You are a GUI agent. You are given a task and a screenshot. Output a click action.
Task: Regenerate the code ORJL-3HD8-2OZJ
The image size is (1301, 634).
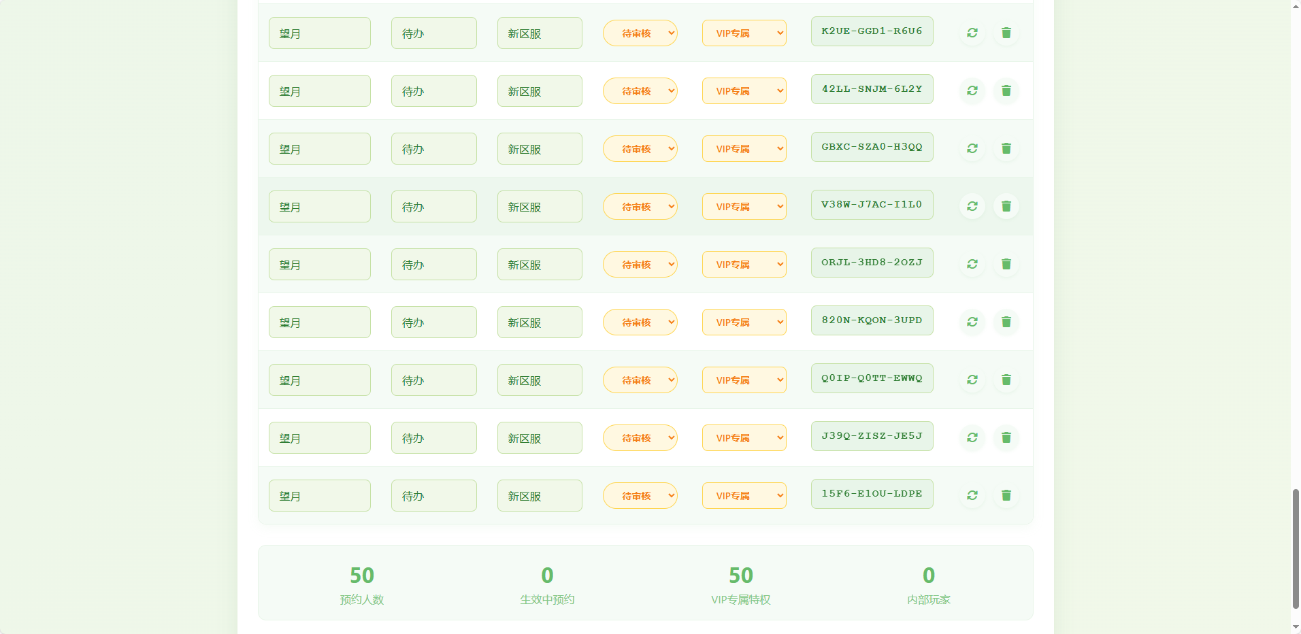972,264
